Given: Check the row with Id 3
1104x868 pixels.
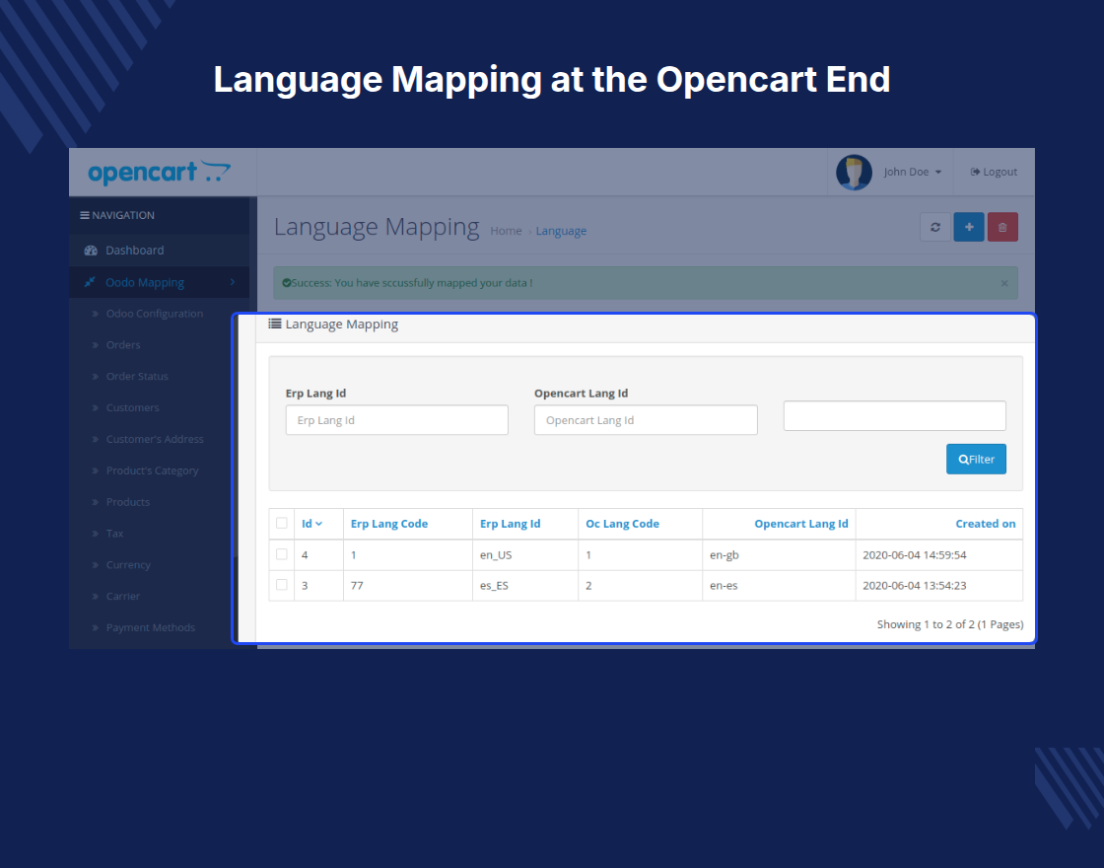Looking at the screenshot, I should pyautogui.click(x=282, y=585).
